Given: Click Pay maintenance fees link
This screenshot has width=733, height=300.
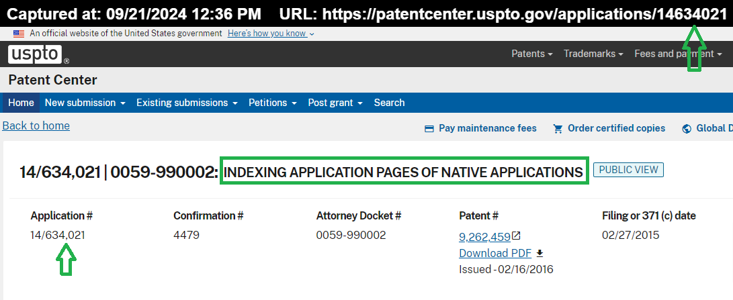Looking at the screenshot, I should click(x=488, y=128).
